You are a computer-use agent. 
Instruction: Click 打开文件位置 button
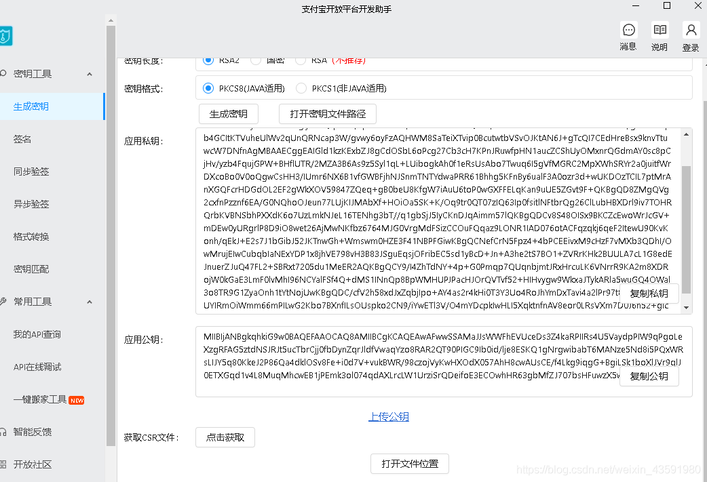[x=410, y=464]
